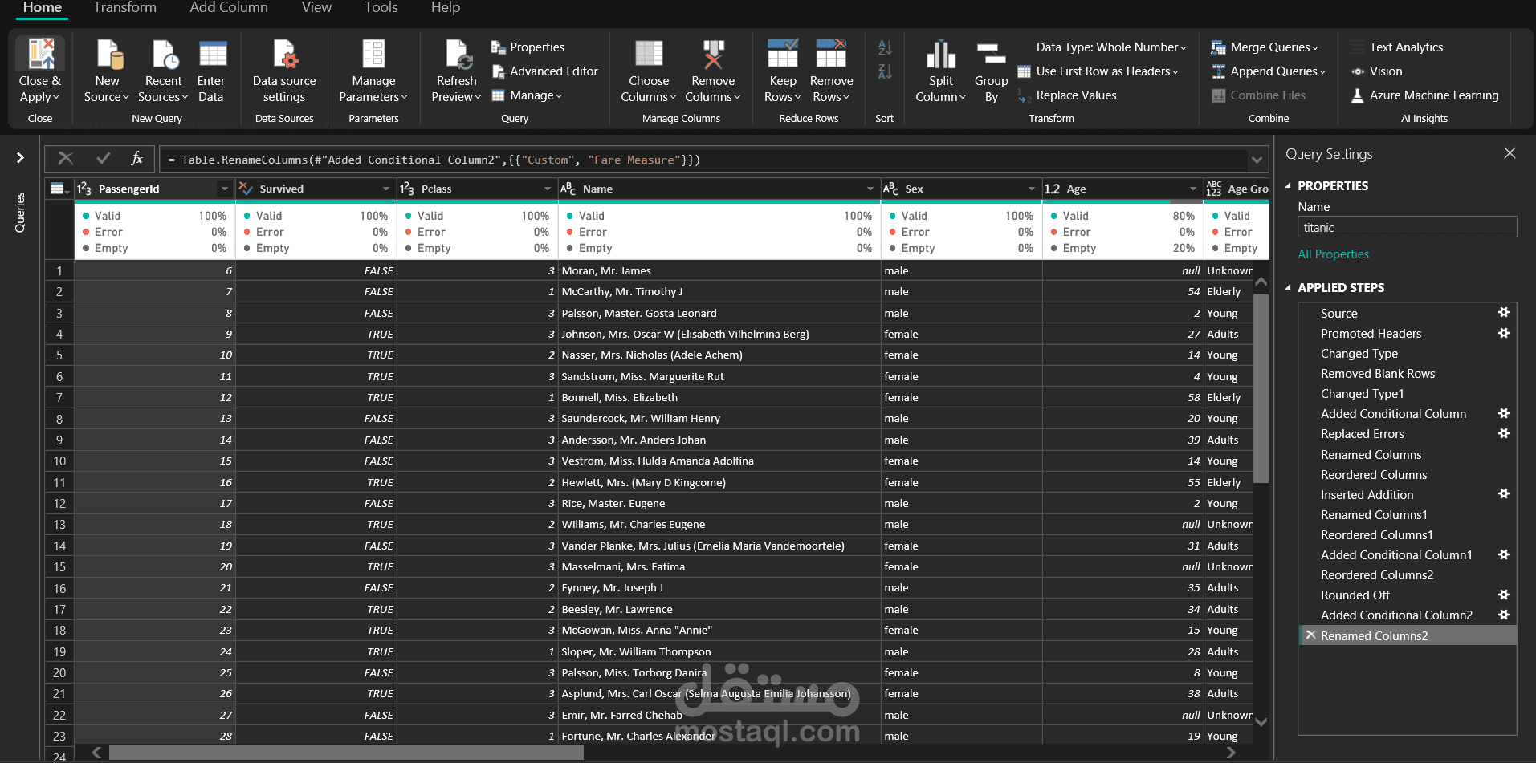Sort ascending with the A-Z icon
Screen dimensions: 1536x763
(885, 47)
